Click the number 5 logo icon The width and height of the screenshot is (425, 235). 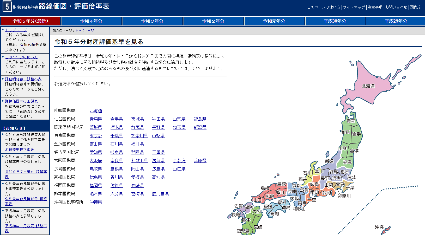(x=7, y=6)
